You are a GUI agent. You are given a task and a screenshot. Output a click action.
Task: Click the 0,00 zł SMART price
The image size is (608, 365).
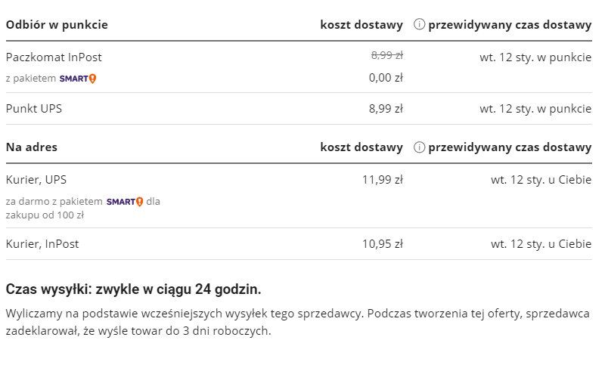point(386,77)
